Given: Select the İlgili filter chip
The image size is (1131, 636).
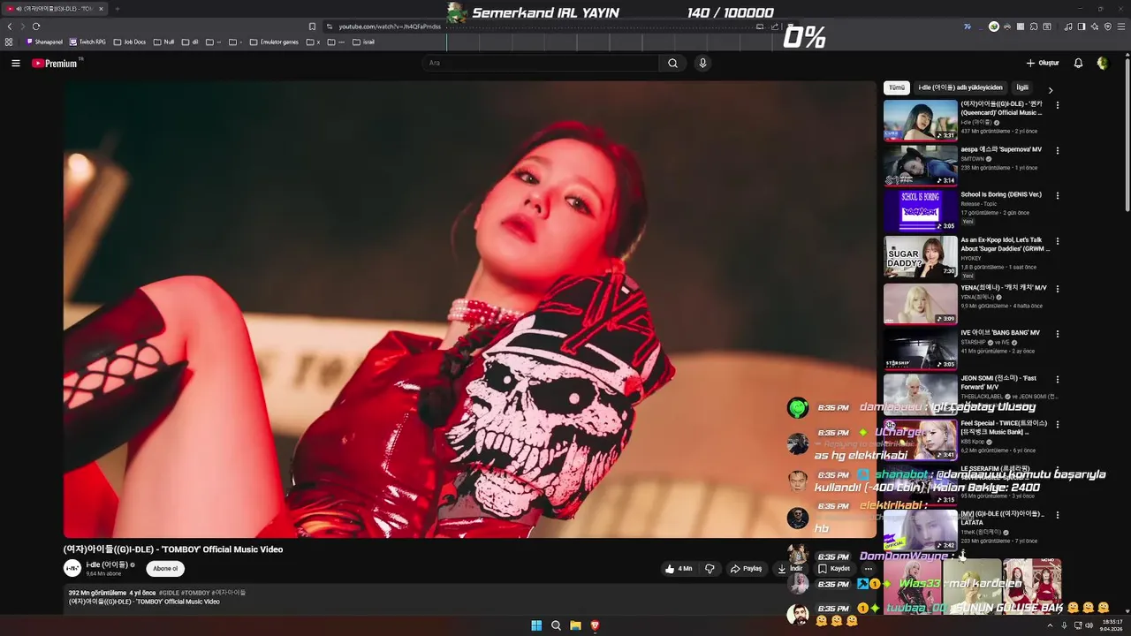Looking at the screenshot, I should [1022, 88].
